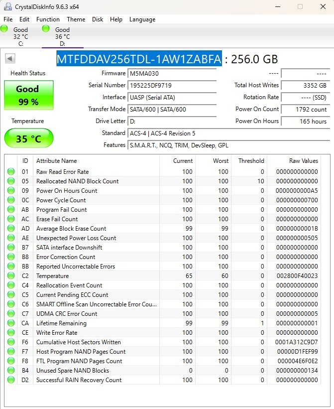Click status dot for Raw Read Error Rate
The image size is (334, 409).
[x=11, y=172]
